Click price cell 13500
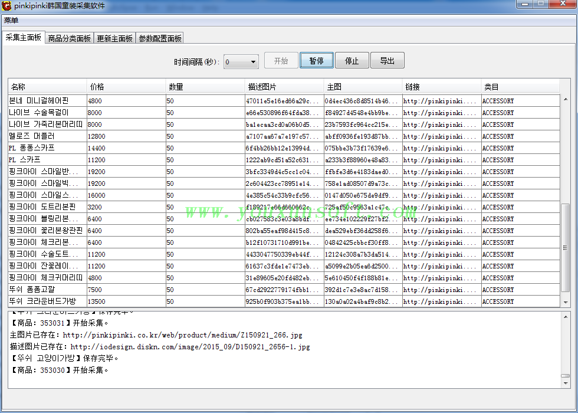This screenshot has width=578, height=413. tap(126, 301)
